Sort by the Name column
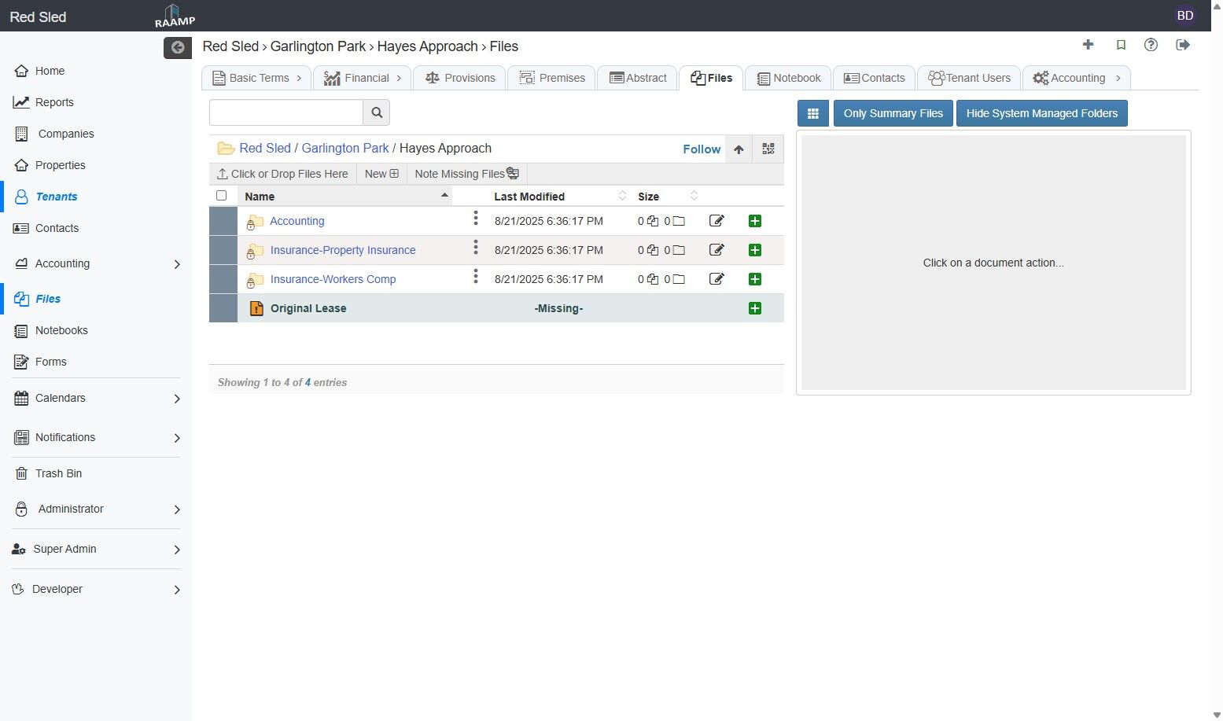The width and height of the screenshot is (1223, 721). tap(344, 197)
